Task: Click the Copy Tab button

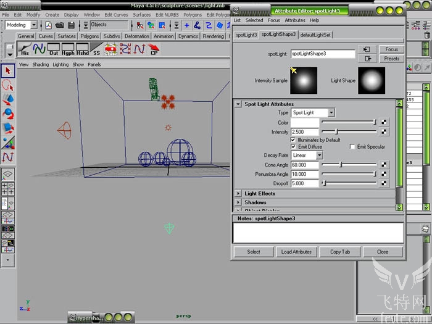Action: click(x=340, y=252)
